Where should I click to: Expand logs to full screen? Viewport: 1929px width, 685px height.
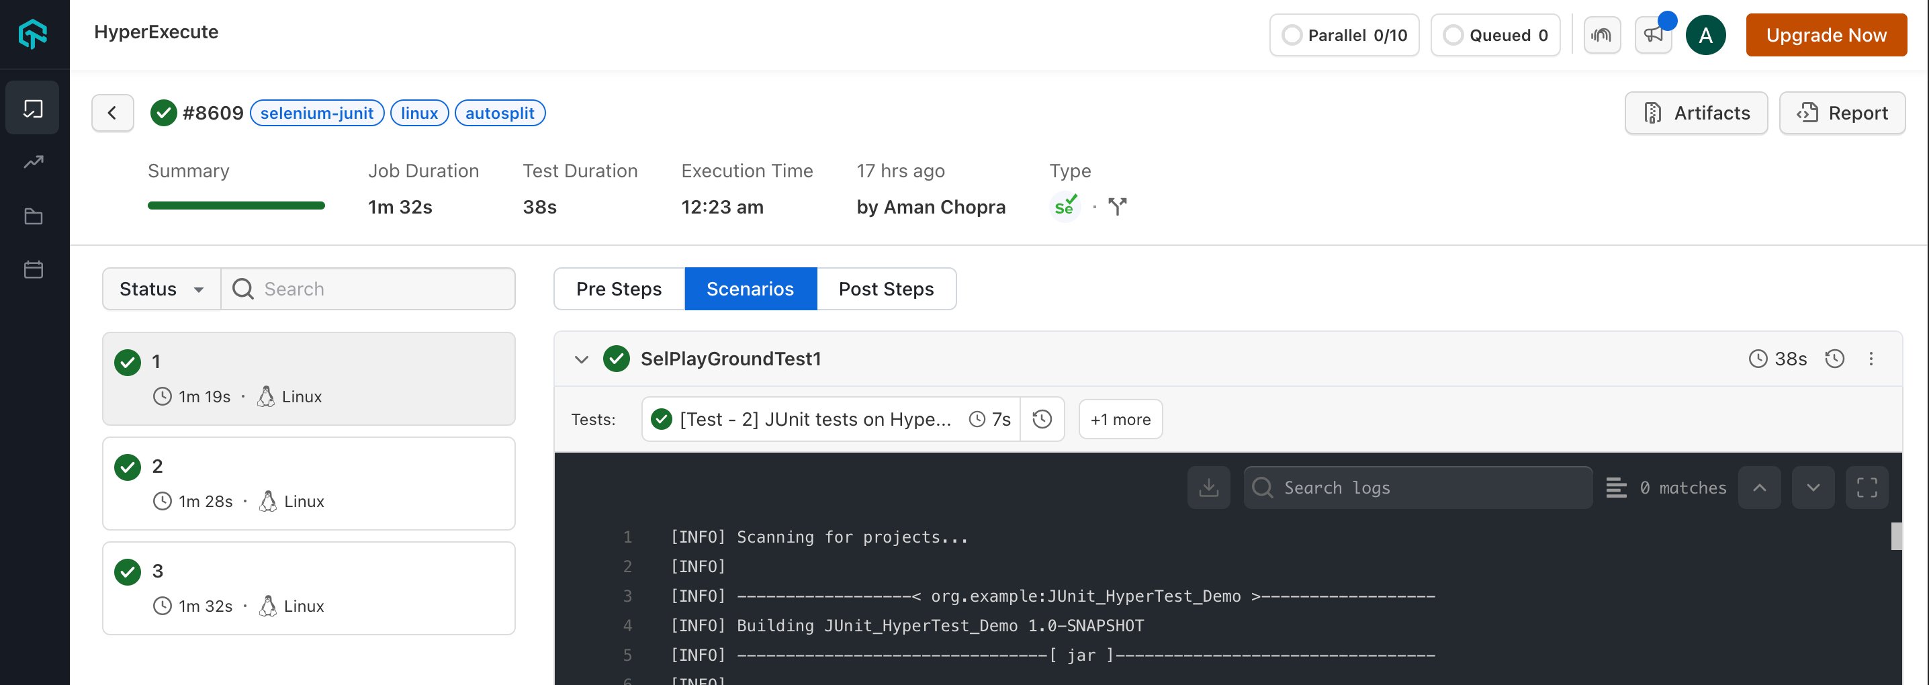(1867, 488)
